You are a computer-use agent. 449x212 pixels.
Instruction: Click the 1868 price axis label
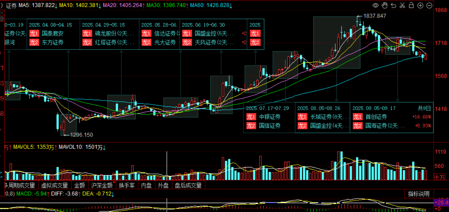coord(441,10)
